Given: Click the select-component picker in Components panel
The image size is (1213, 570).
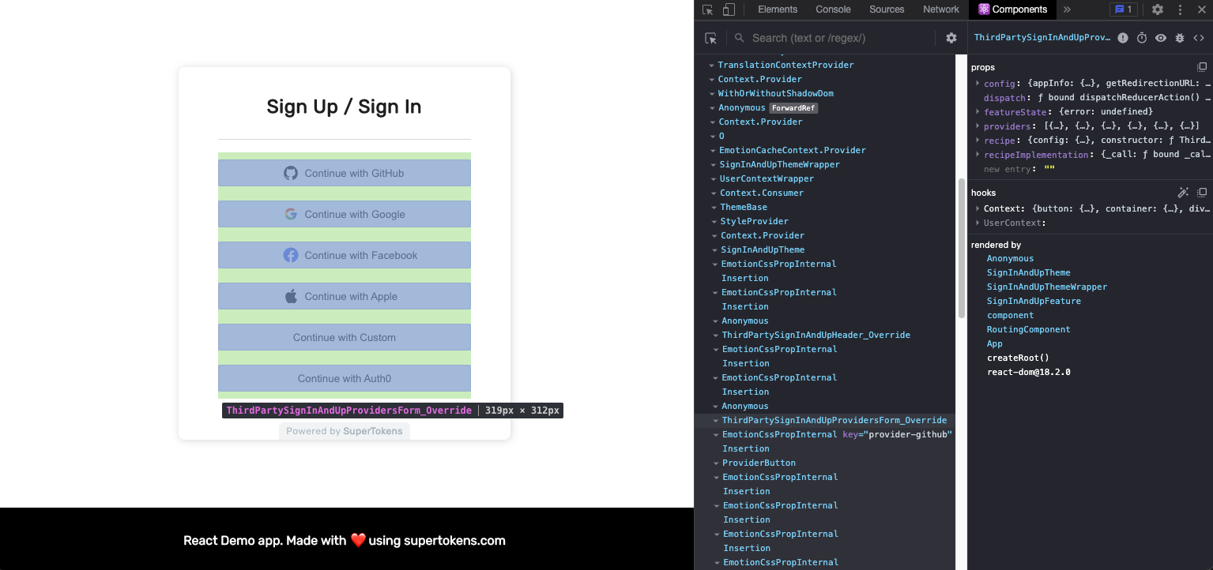Looking at the screenshot, I should tap(710, 37).
